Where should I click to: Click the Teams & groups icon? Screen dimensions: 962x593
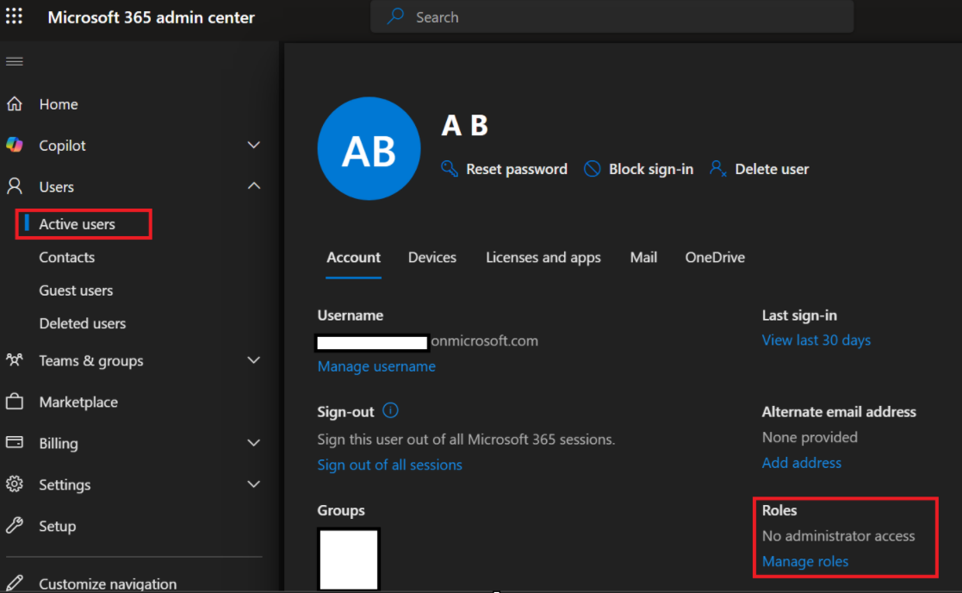(15, 359)
